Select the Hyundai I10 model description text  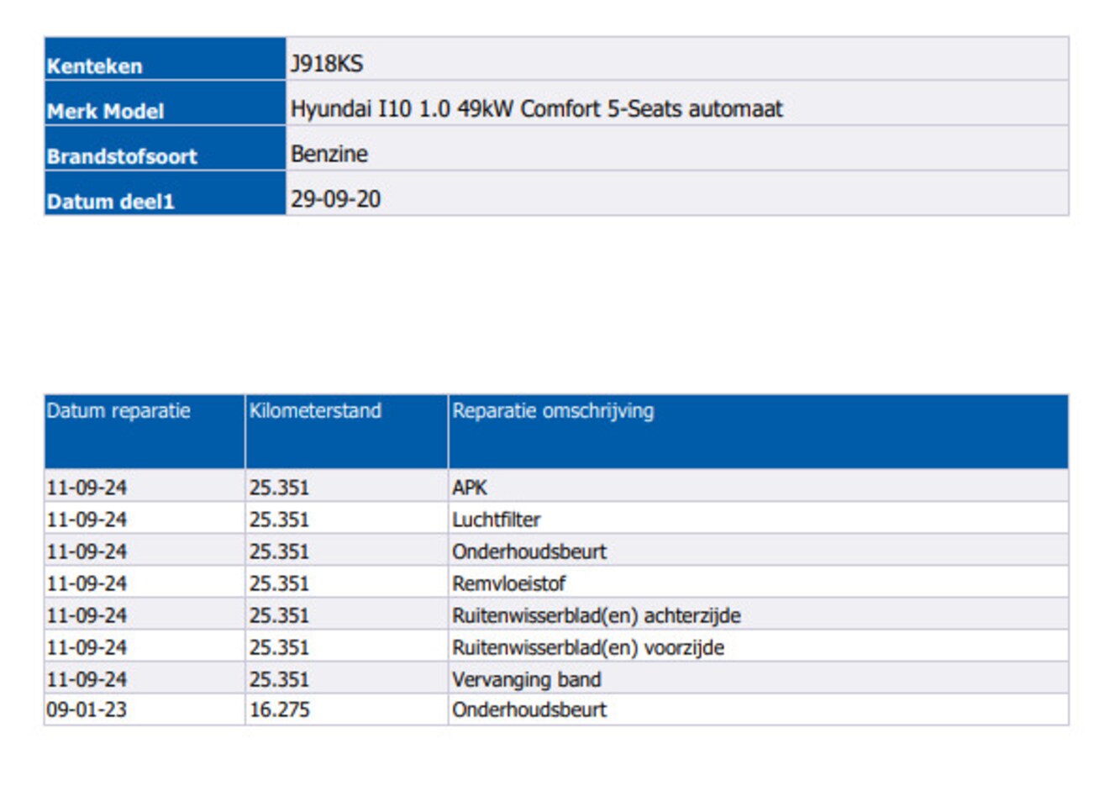(536, 109)
